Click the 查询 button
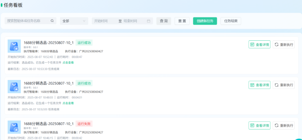The height and width of the screenshot is (140, 302). pos(164,21)
